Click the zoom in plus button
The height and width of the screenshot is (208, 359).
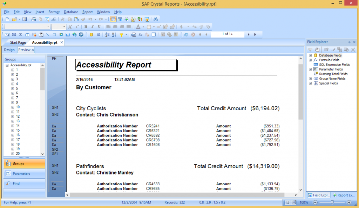349,202
